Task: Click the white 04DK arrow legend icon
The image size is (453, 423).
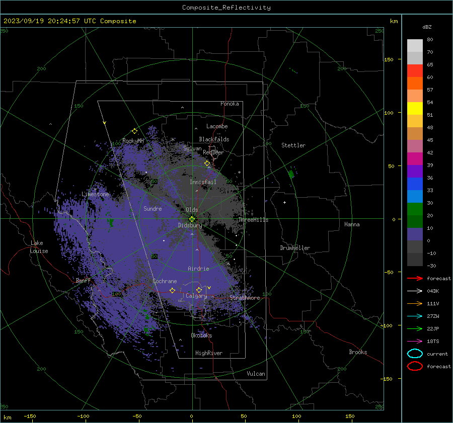Action: 415,291
